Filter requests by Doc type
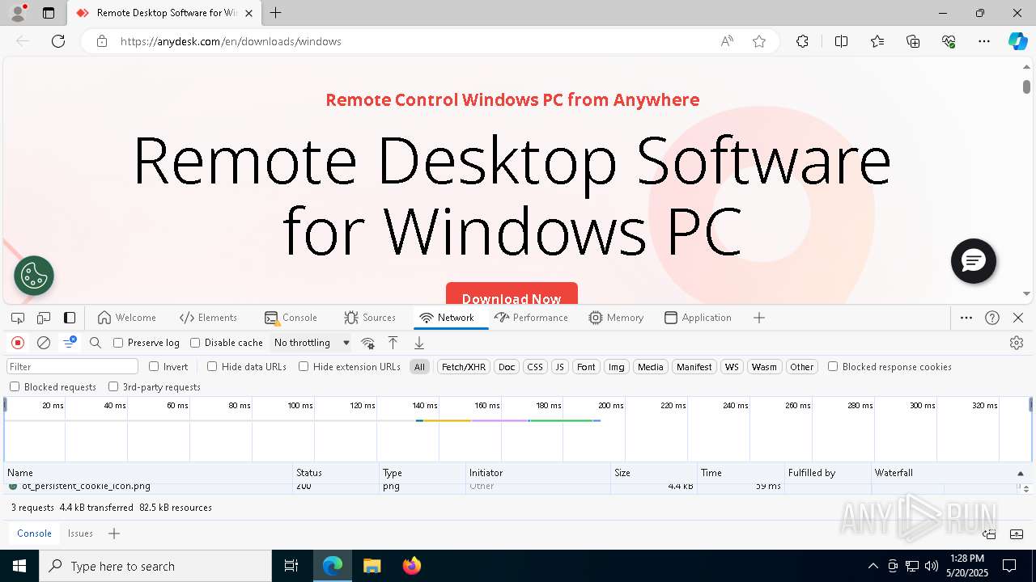 [507, 367]
